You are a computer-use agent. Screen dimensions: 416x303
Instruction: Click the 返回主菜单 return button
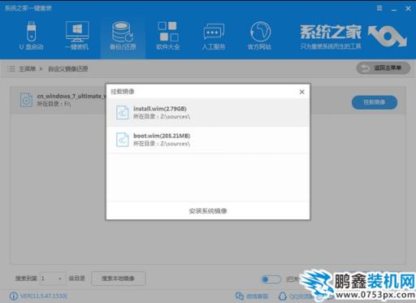[383, 68]
